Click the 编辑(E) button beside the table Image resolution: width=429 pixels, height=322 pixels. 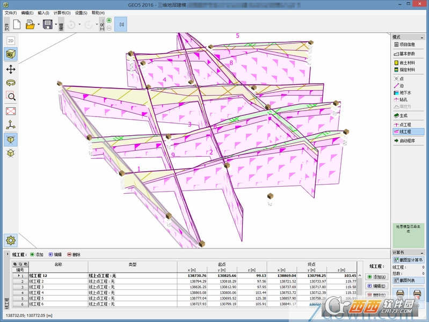tap(376, 286)
